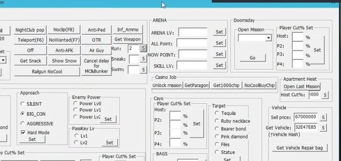This screenshot has height=161, width=341.
Task: Toggle the Hard Mode checkbox
Action: 23,133
